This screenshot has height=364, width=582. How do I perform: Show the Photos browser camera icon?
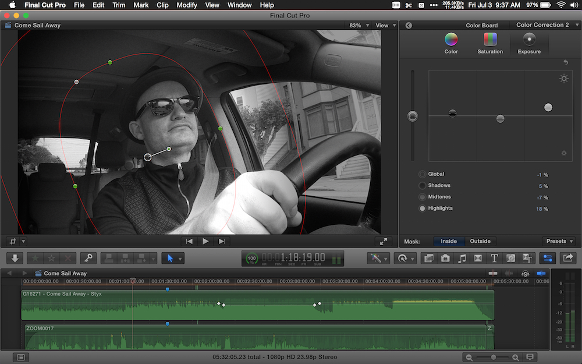[x=445, y=258]
